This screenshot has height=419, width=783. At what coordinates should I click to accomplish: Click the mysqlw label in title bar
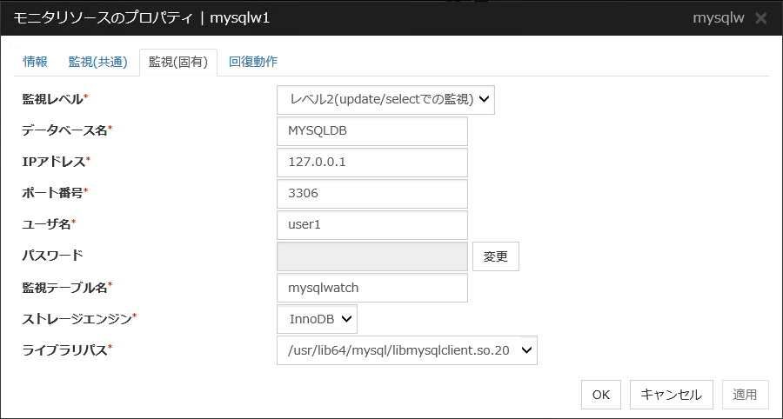[x=718, y=18]
